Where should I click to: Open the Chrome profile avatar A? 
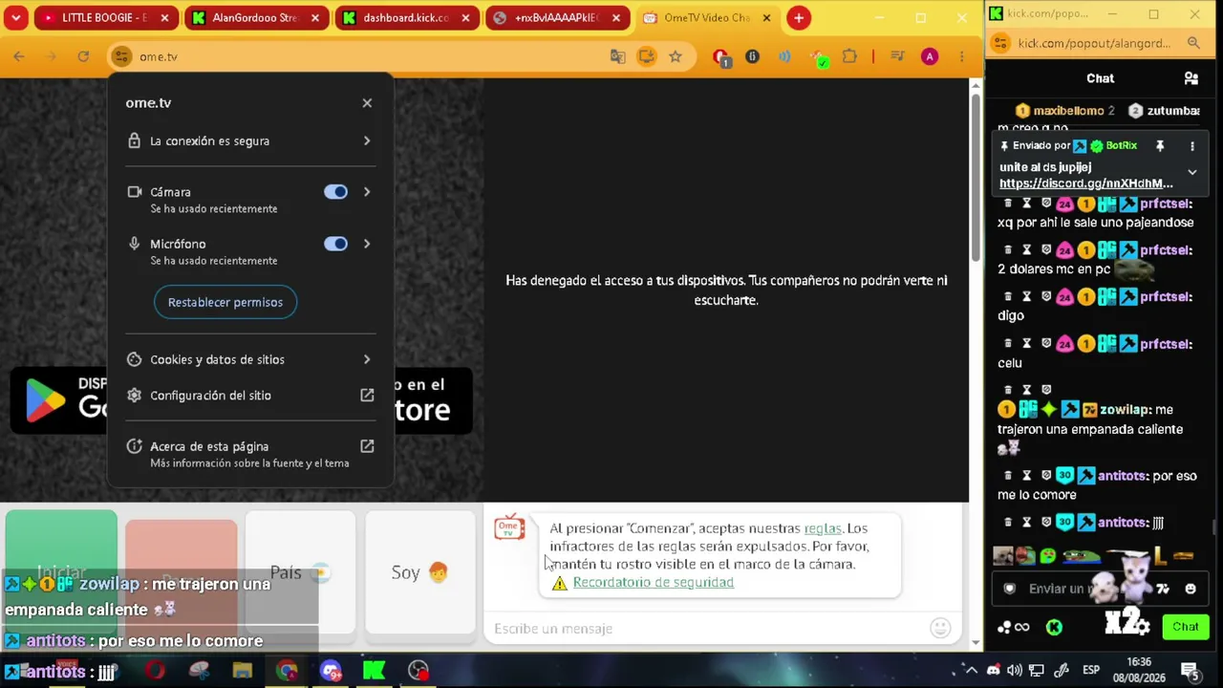pyautogui.click(x=930, y=56)
